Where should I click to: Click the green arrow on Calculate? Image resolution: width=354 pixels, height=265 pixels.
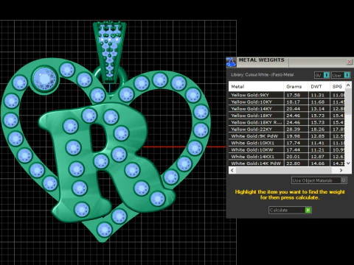pos(308,210)
